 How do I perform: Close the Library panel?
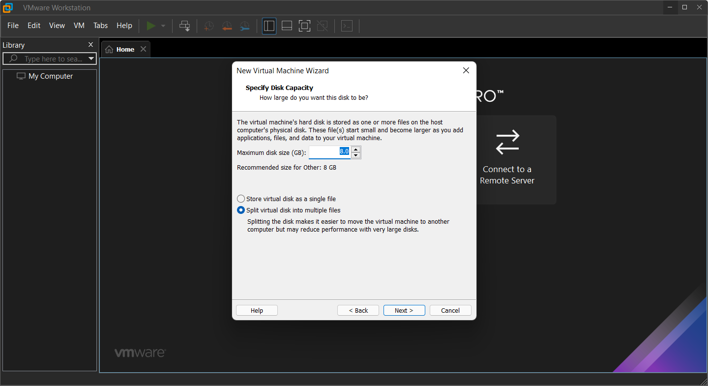90,45
